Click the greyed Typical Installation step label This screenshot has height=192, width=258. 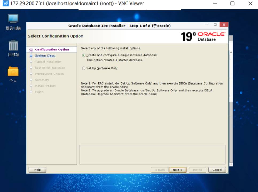[48, 62]
